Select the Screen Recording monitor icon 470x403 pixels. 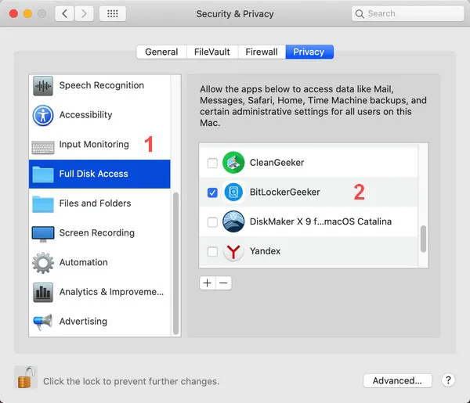click(43, 233)
